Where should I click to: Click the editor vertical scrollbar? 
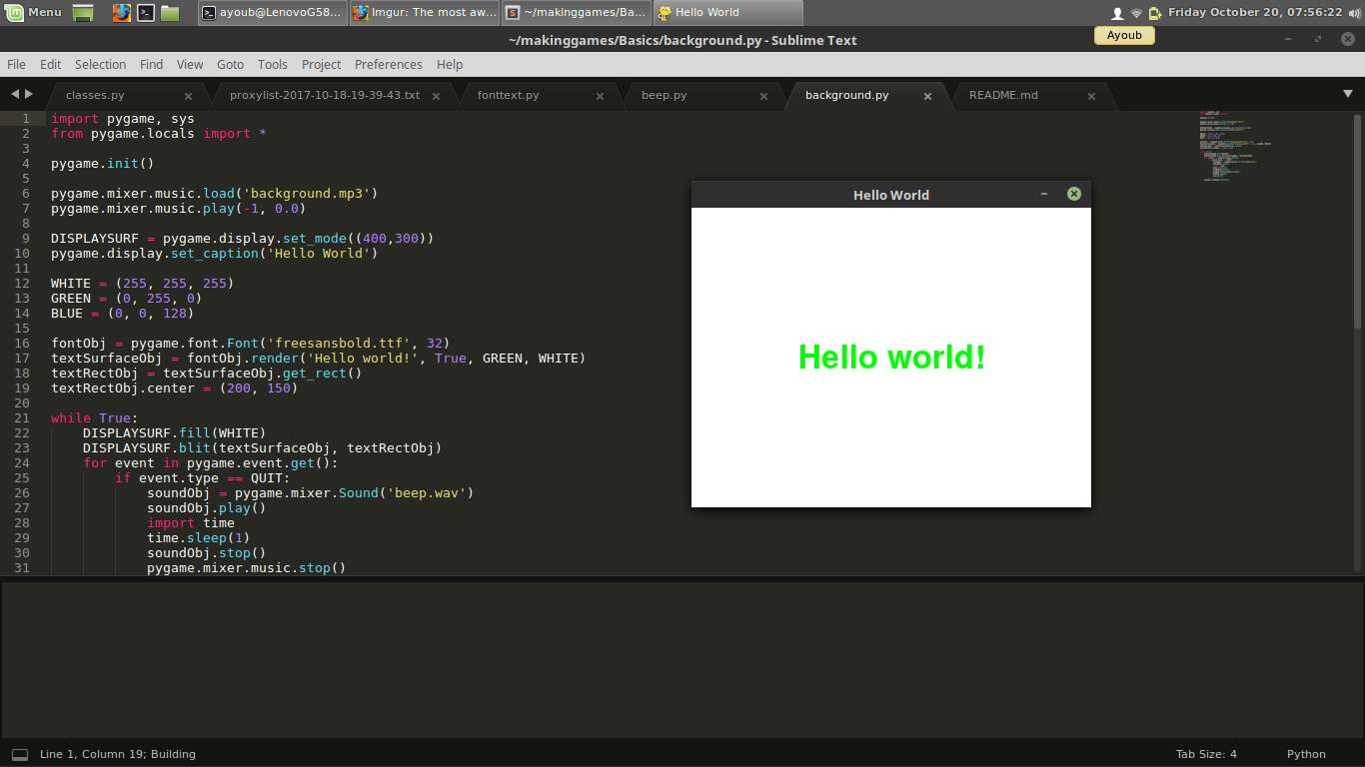[1357, 222]
